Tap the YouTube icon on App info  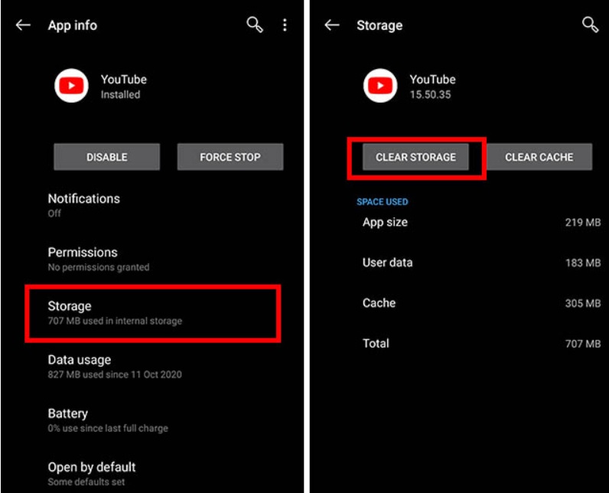(x=71, y=86)
